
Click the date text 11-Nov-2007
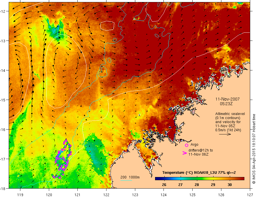pos(227,99)
